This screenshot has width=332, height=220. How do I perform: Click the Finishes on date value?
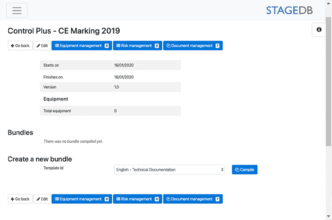(x=124, y=77)
